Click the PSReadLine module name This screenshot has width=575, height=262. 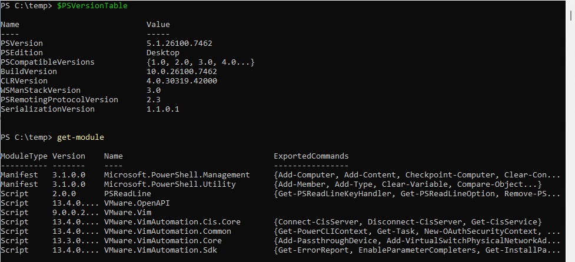pyautogui.click(x=128, y=194)
